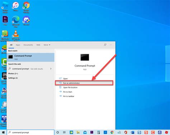Open Cortana circle icon on taskbar
This screenshot has height=135, width=170.
click(x=58, y=132)
